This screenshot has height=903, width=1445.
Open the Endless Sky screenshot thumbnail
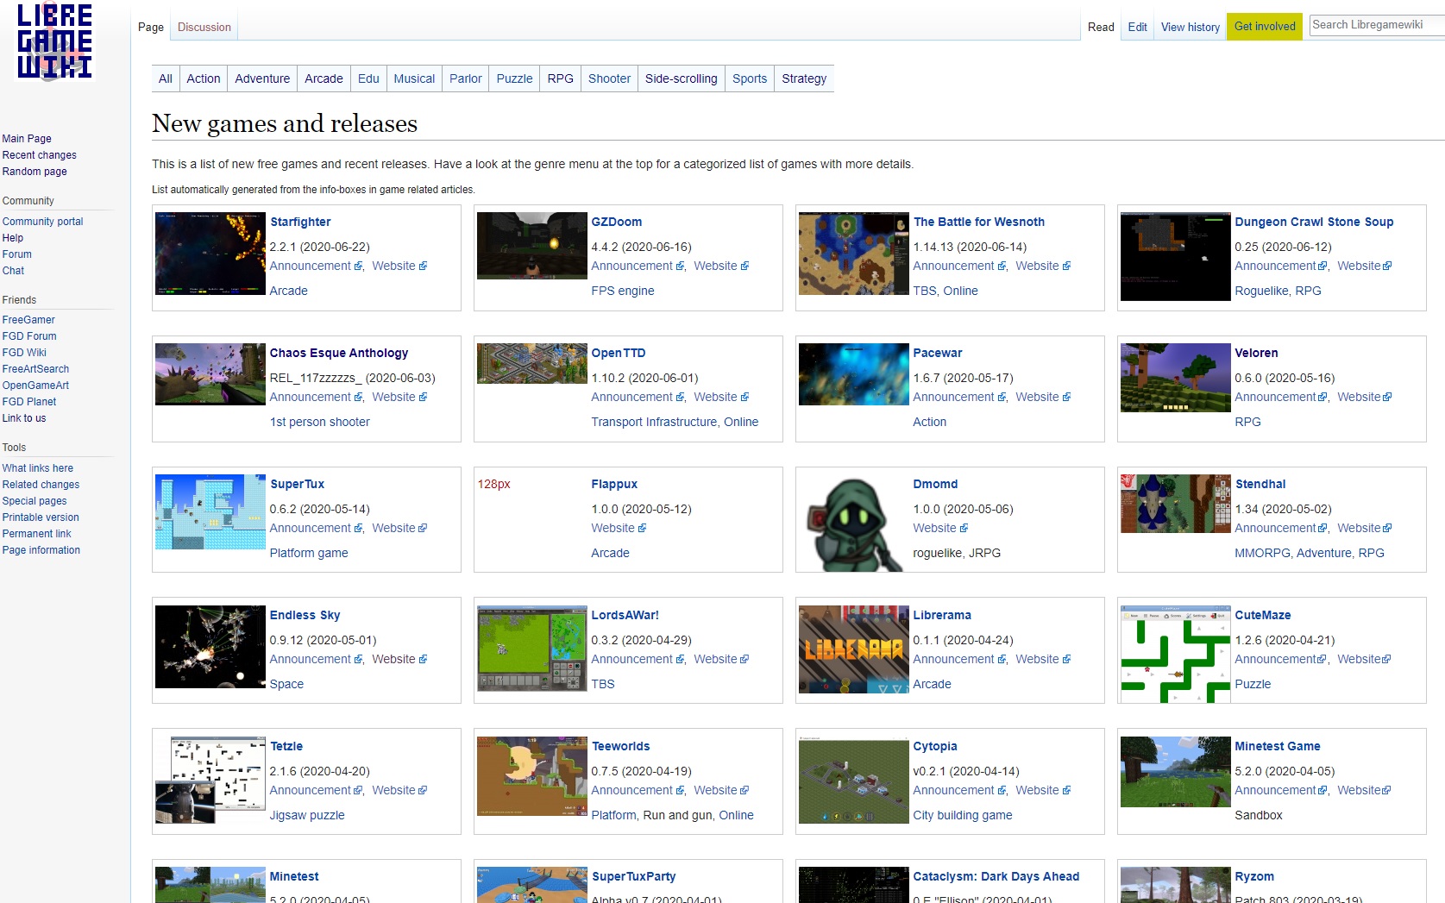[210, 647]
